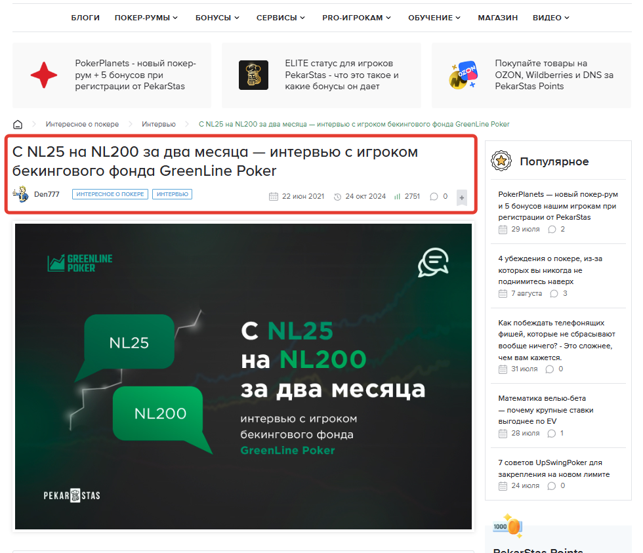Click the home breadcrumb icon
Image resolution: width=643 pixels, height=553 pixels.
point(18,124)
